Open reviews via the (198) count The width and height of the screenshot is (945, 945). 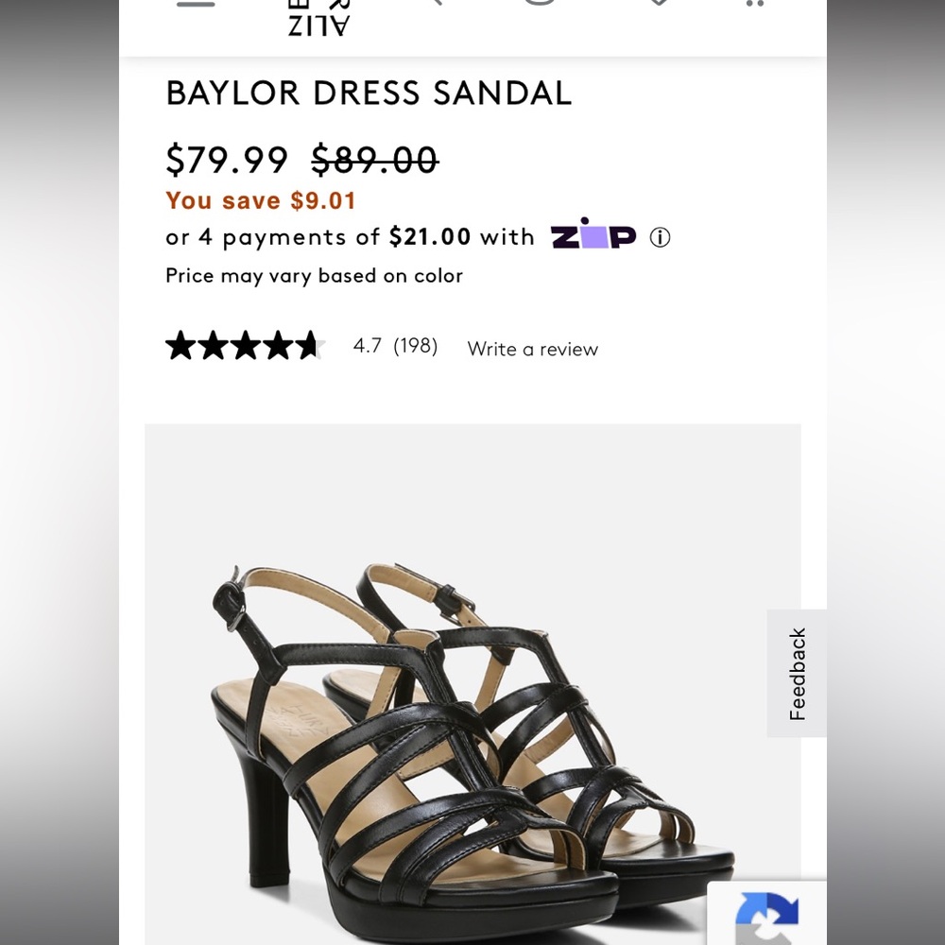[416, 348]
